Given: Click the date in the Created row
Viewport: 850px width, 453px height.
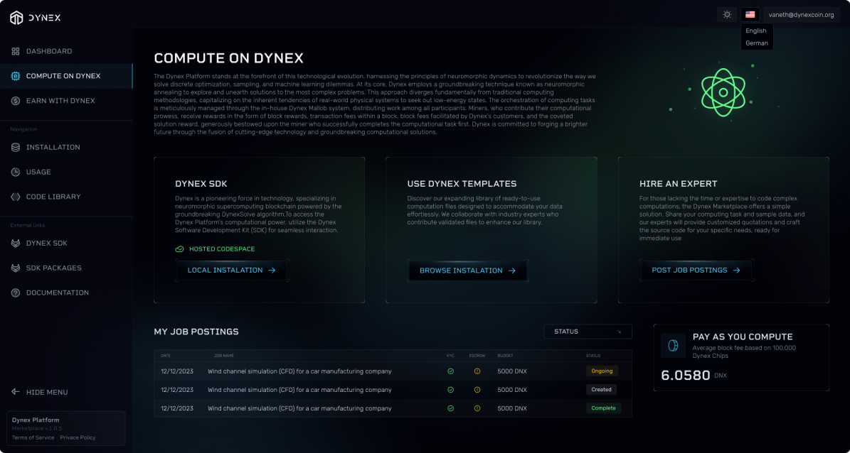Looking at the screenshot, I should [177, 390].
